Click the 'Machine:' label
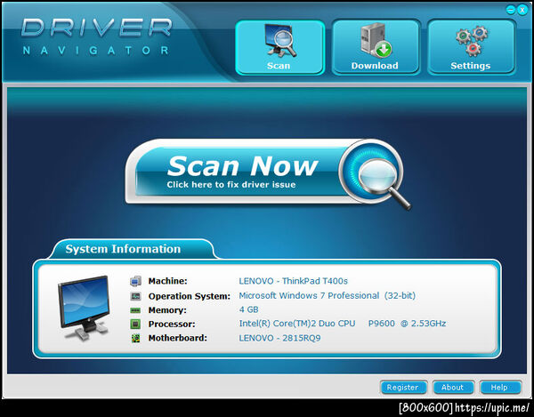 168,281
